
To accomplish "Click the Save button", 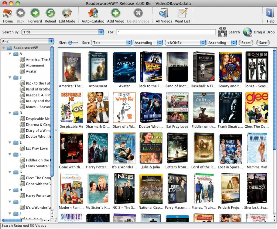I will 263,42.
